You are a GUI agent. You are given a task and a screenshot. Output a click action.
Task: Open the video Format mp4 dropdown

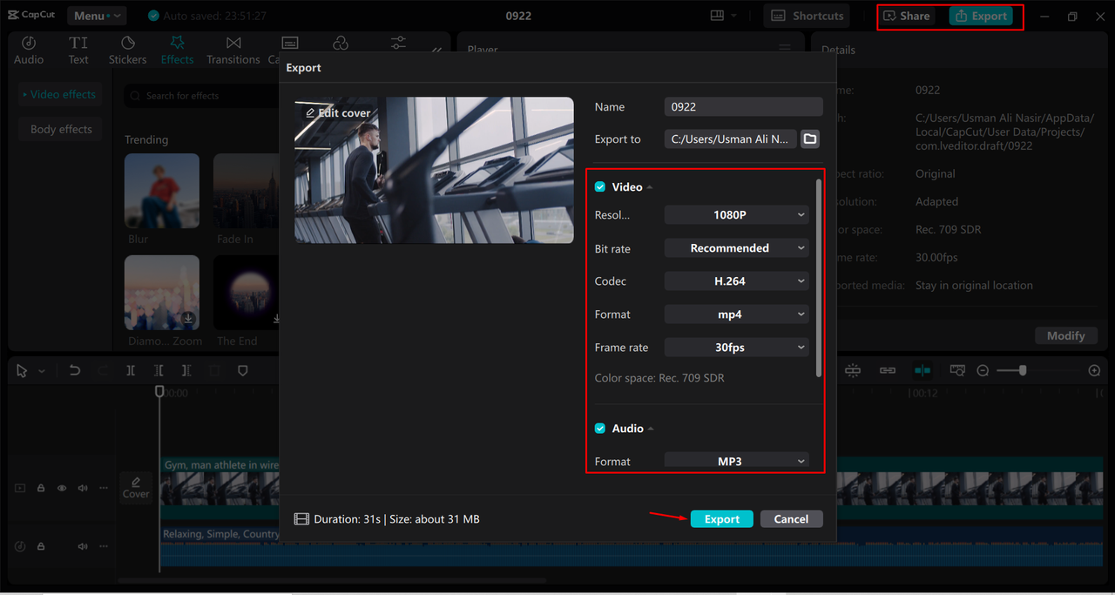[x=736, y=314]
